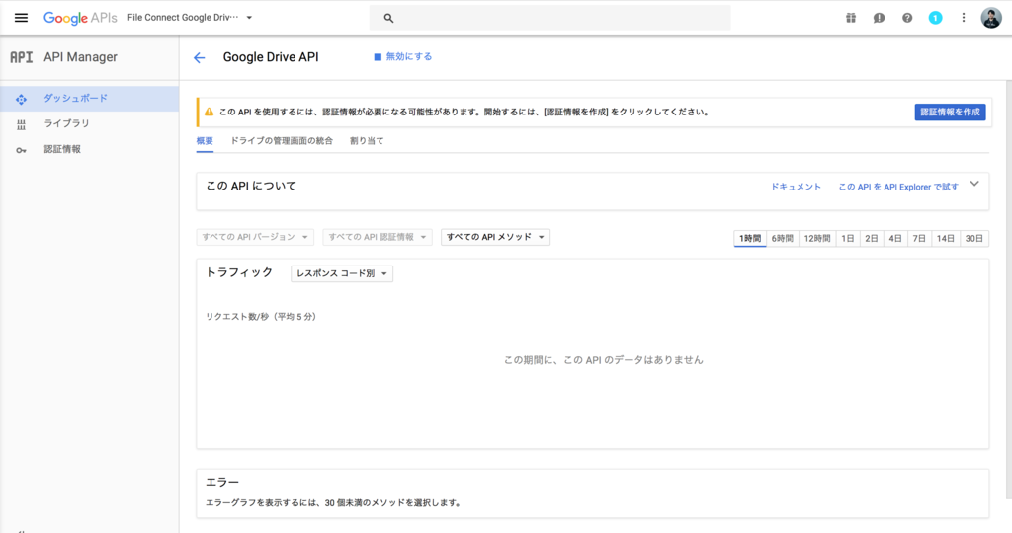Screen dimensions: 1012x533
Task: Click the search field in the top bar
Action: (549, 18)
